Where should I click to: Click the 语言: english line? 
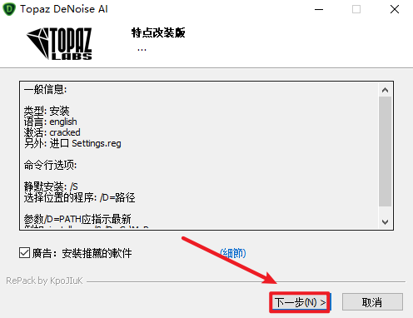(x=50, y=122)
